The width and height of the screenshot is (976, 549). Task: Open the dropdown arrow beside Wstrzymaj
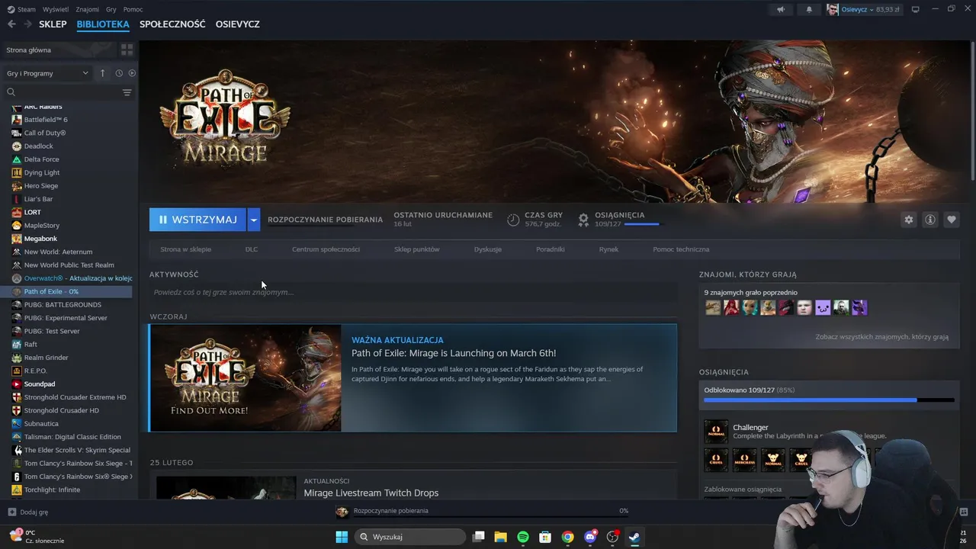(254, 220)
